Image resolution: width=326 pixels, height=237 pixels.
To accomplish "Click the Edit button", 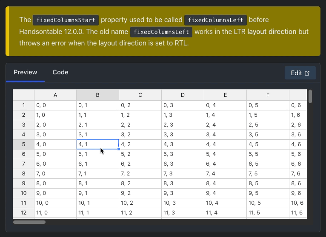I will (300, 73).
